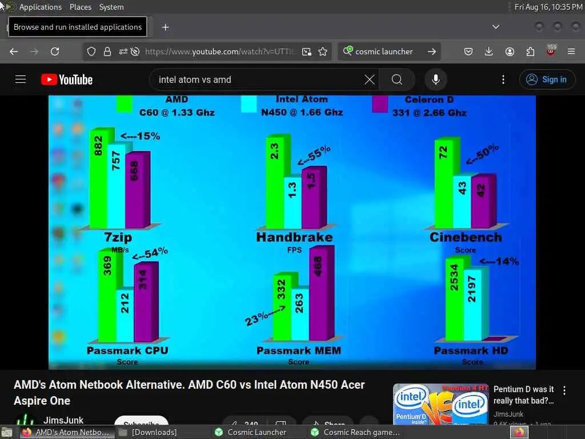585x439 pixels.
Task: Switch to the [Downloads] taskbar window
Action: click(x=147, y=432)
